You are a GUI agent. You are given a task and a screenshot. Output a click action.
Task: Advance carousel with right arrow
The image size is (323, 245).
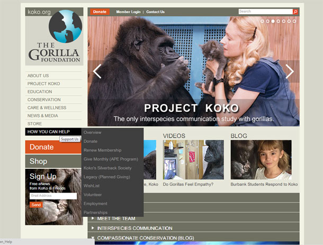[x=290, y=71]
